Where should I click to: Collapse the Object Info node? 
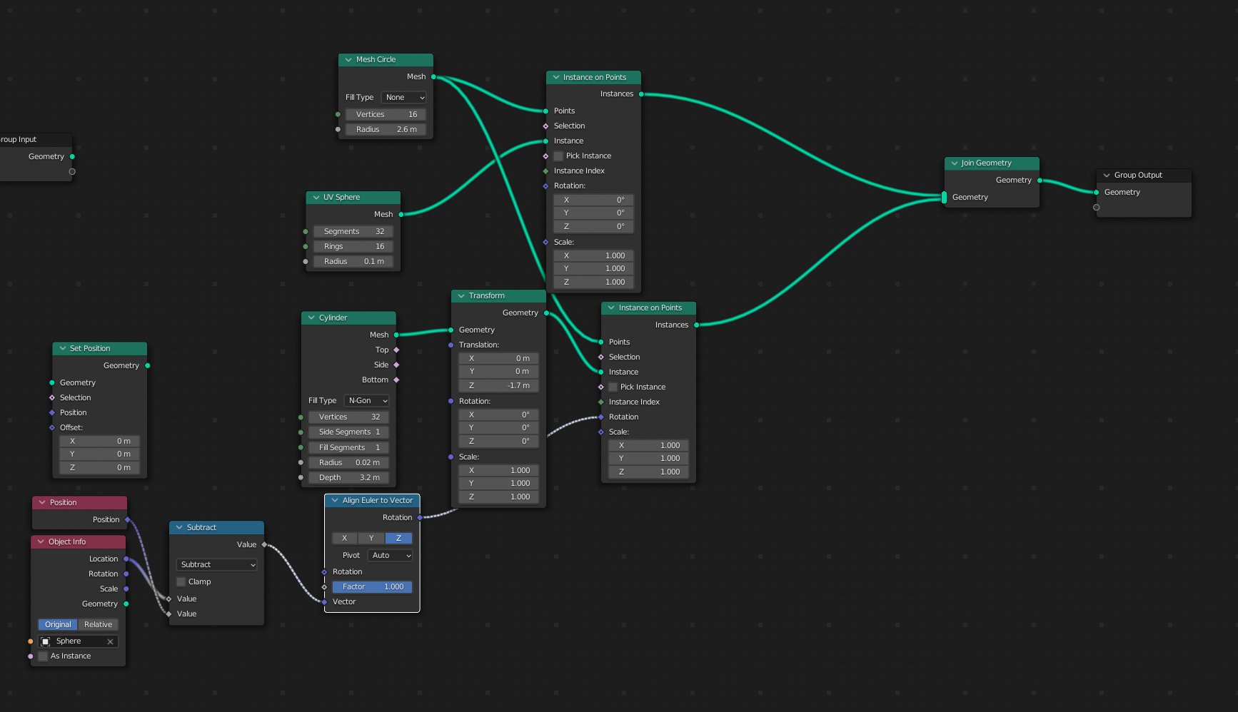41,542
